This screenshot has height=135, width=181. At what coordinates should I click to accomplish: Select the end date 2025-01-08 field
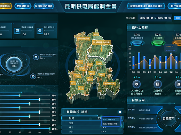tap(164, 18)
